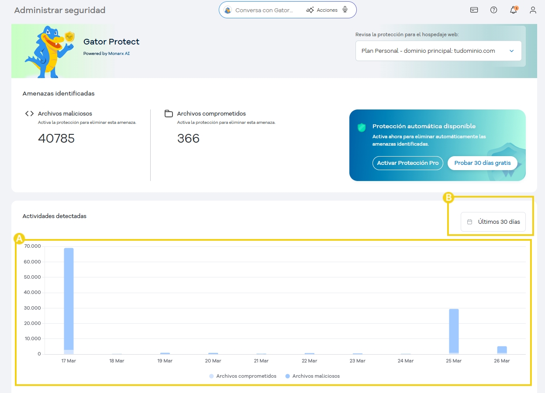Expand the hosting plan dropdown
This screenshot has width=545, height=393.
tap(438, 51)
